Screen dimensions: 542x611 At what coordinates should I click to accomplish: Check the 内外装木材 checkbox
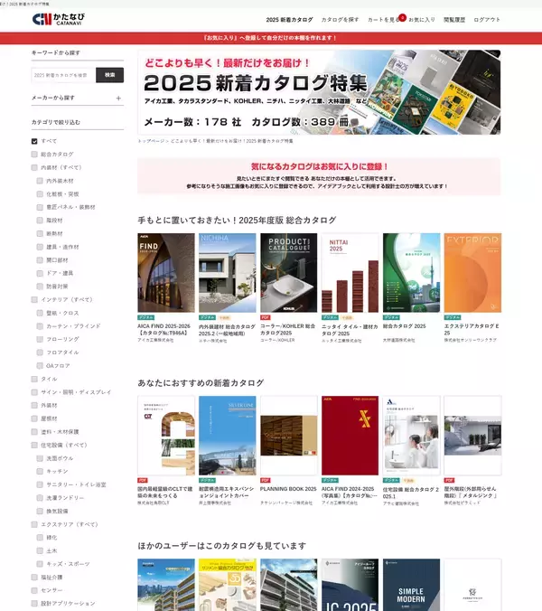tap(40, 181)
